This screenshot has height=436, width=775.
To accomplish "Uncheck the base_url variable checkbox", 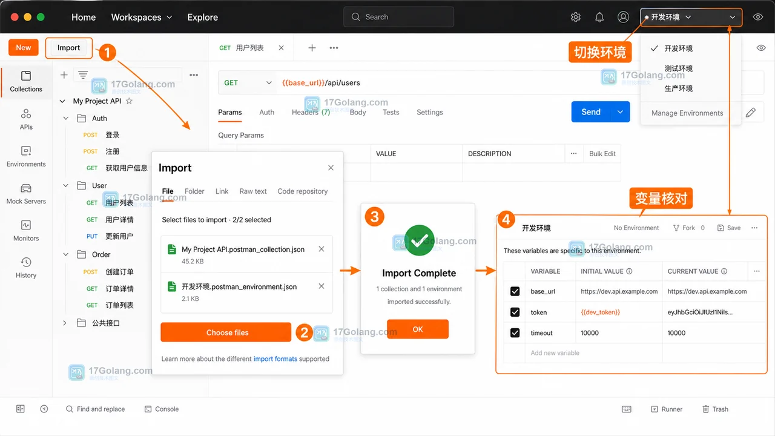I will pyautogui.click(x=515, y=291).
